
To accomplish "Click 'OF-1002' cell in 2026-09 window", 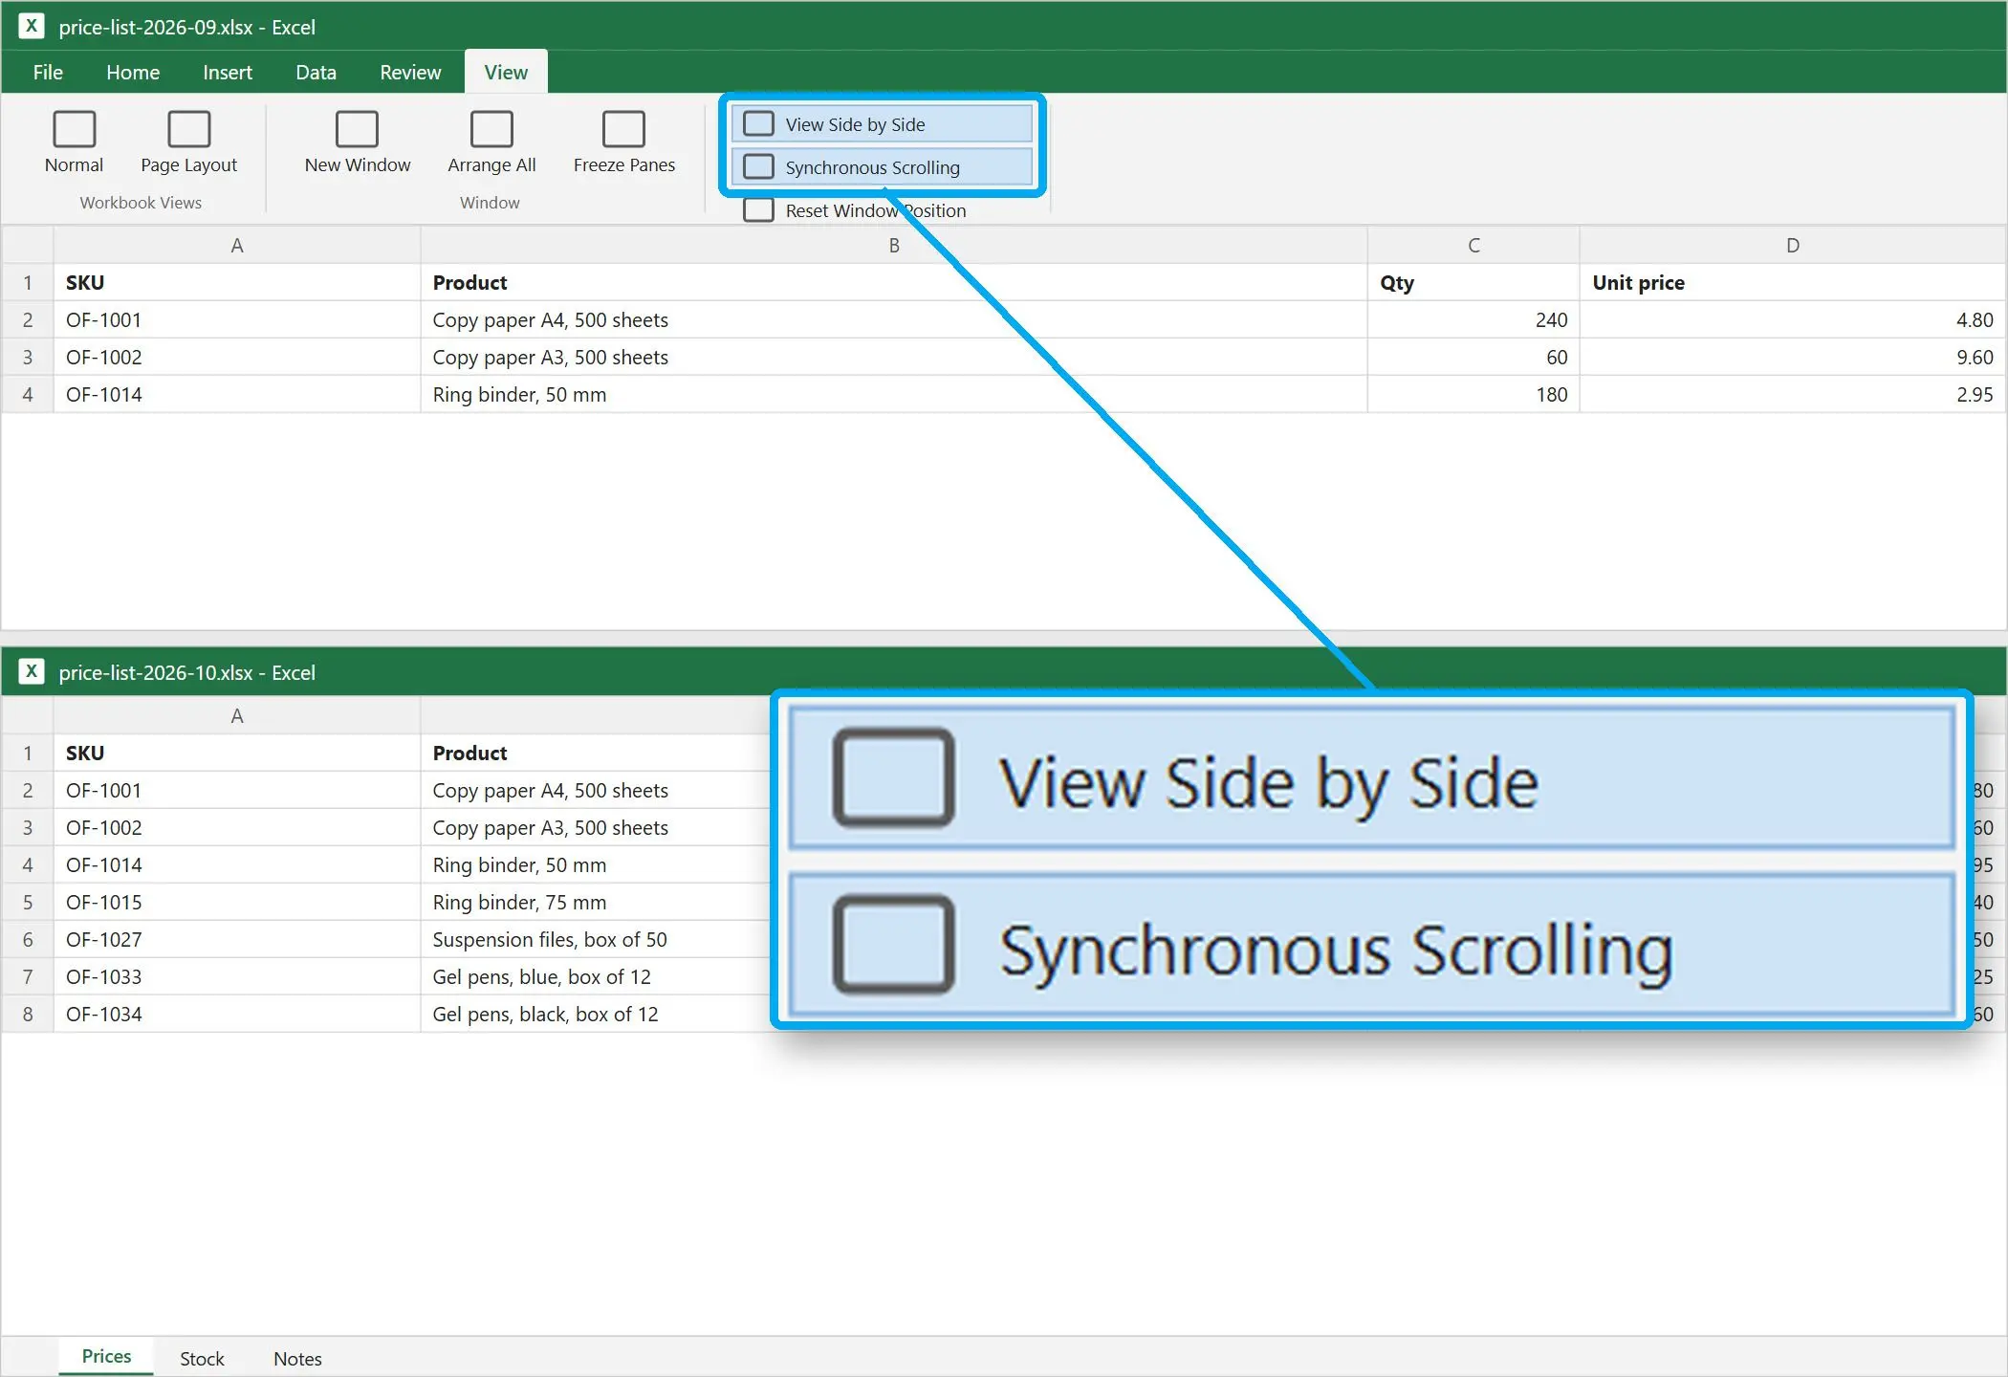I will [x=237, y=358].
